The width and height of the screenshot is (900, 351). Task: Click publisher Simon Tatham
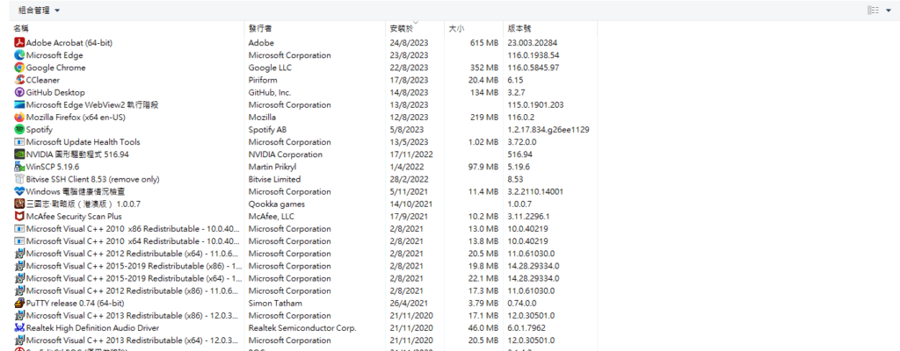coord(275,303)
